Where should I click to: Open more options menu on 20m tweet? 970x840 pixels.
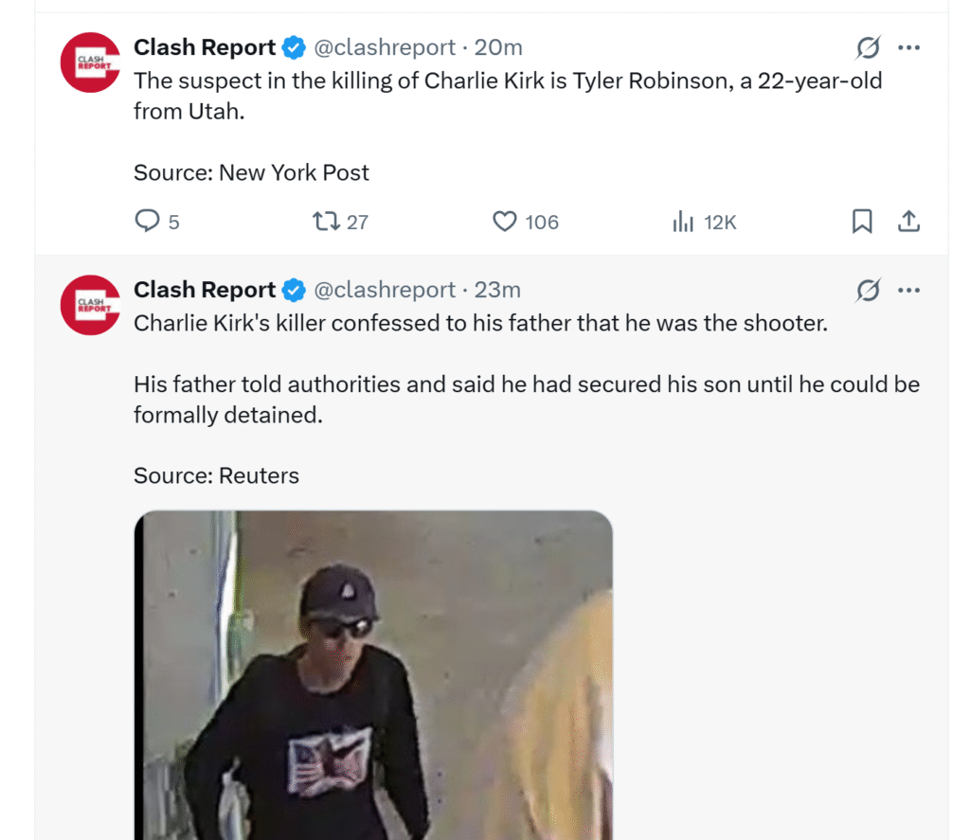point(908,47)
